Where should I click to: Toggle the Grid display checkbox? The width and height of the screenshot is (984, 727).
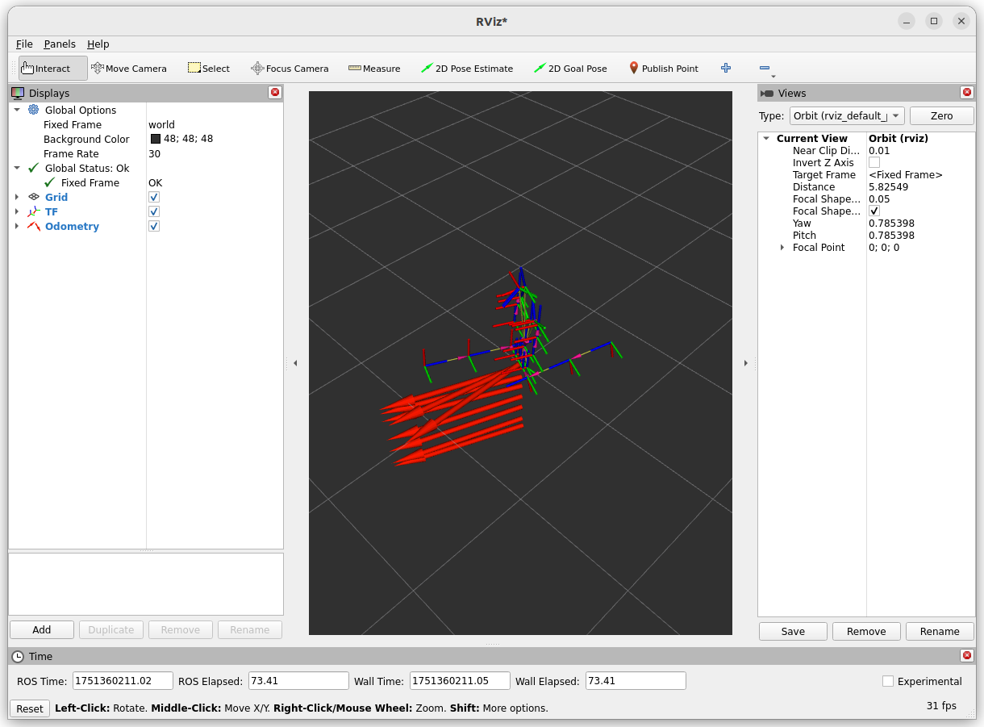154,197
